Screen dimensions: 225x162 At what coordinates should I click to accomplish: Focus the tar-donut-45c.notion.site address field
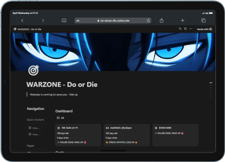113,20
